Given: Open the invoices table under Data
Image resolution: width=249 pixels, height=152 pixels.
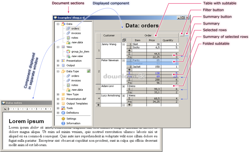Looking at the screenshot, I should tap(74, 33).
